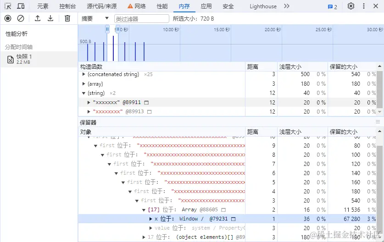This screenshot has width=384, height=242.
Task: Select the 分配时间轴 sidebar label
Action: point(19,47)
